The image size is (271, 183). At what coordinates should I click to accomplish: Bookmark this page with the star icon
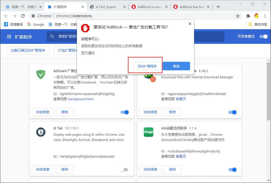[x=238, y=16]
